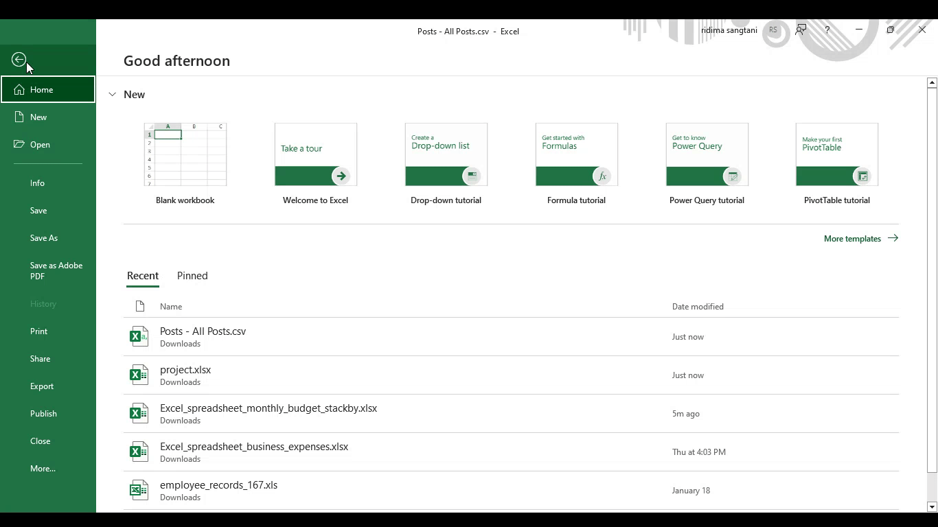938x527 pixels.
Task: Click Excel file icon beside project.xlsx
Action: point(139,375)
